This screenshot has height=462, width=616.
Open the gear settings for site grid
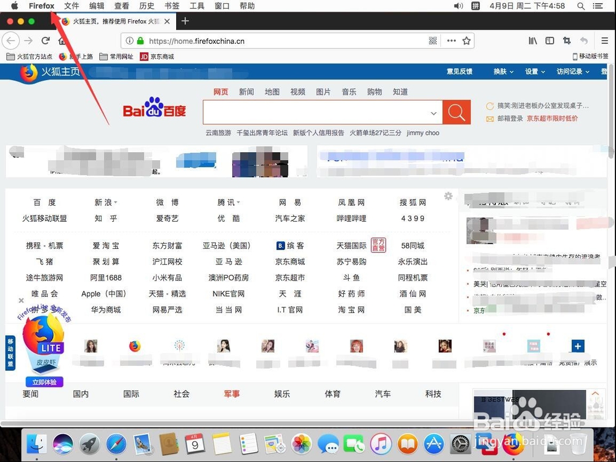pyautogui.click(x=448, y=196)
